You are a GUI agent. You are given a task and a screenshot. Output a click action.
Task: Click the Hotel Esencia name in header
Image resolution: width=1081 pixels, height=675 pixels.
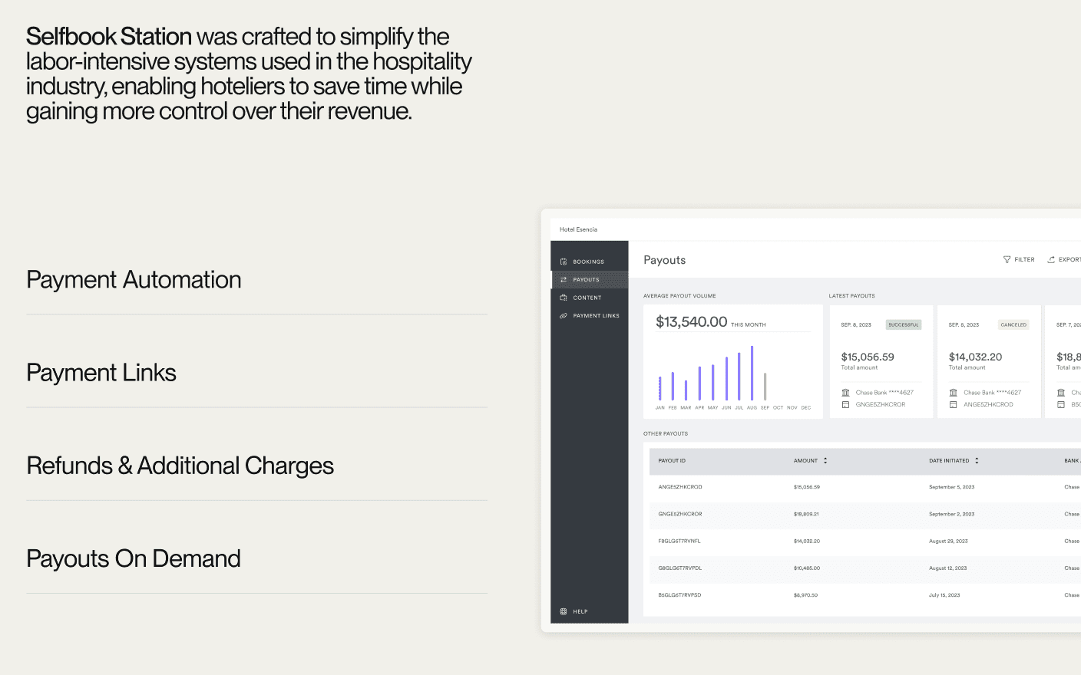578,229
